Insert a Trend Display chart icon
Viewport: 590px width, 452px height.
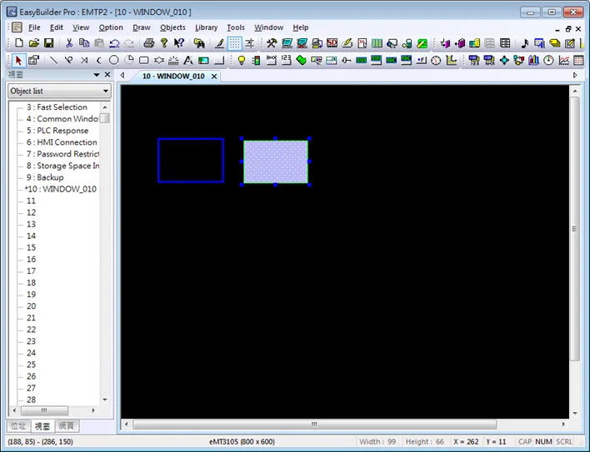pos(563,60)
